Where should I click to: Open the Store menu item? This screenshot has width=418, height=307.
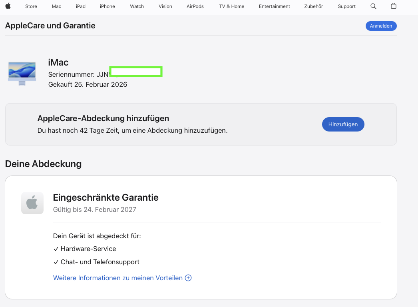[x=31, y=6]
